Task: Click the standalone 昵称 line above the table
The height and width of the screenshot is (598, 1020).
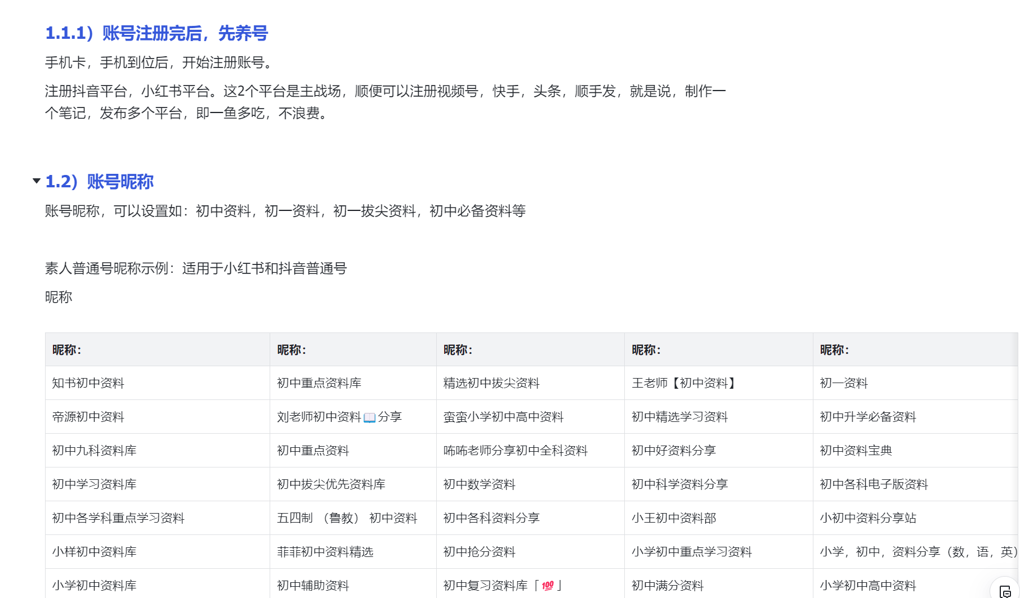Action: point(59,297)
